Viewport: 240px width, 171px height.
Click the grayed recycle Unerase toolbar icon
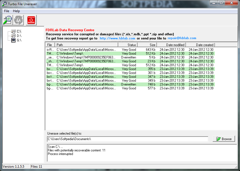(19, 20)
